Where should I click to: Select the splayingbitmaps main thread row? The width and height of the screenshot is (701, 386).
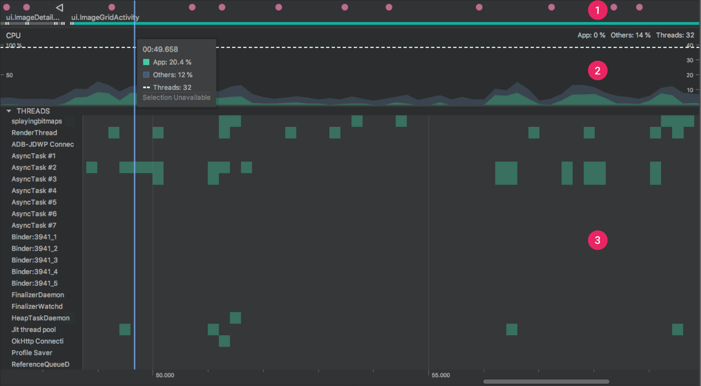pyautogui.click(x=37, y=121)
